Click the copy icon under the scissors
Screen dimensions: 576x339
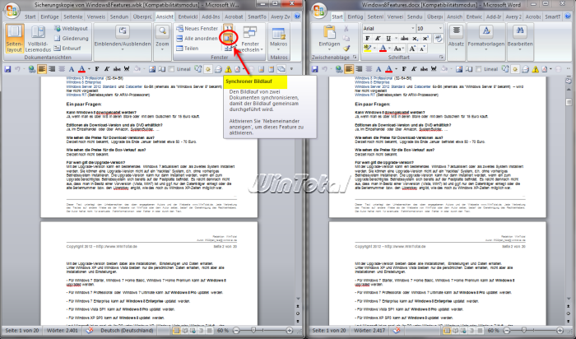coord(346,38)
